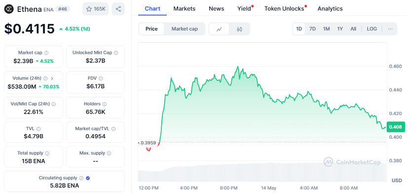Click the $2.37B unlocked market cap value

96,61
